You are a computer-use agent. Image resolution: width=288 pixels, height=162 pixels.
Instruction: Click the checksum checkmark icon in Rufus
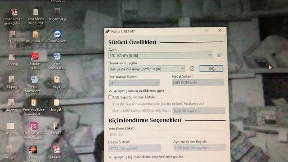point(192,68)
